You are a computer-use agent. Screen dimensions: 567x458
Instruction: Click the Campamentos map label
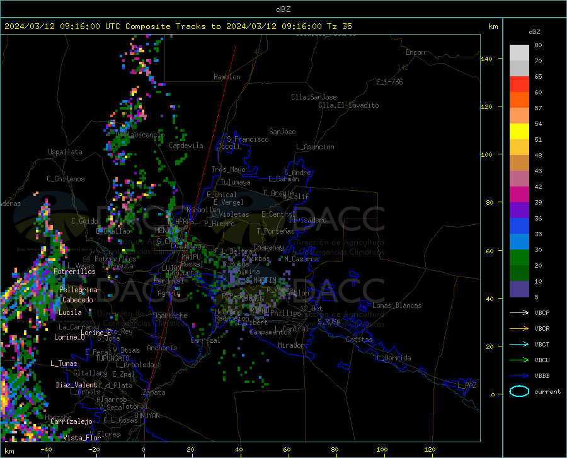pyautogui.click(x=270, y=332)
